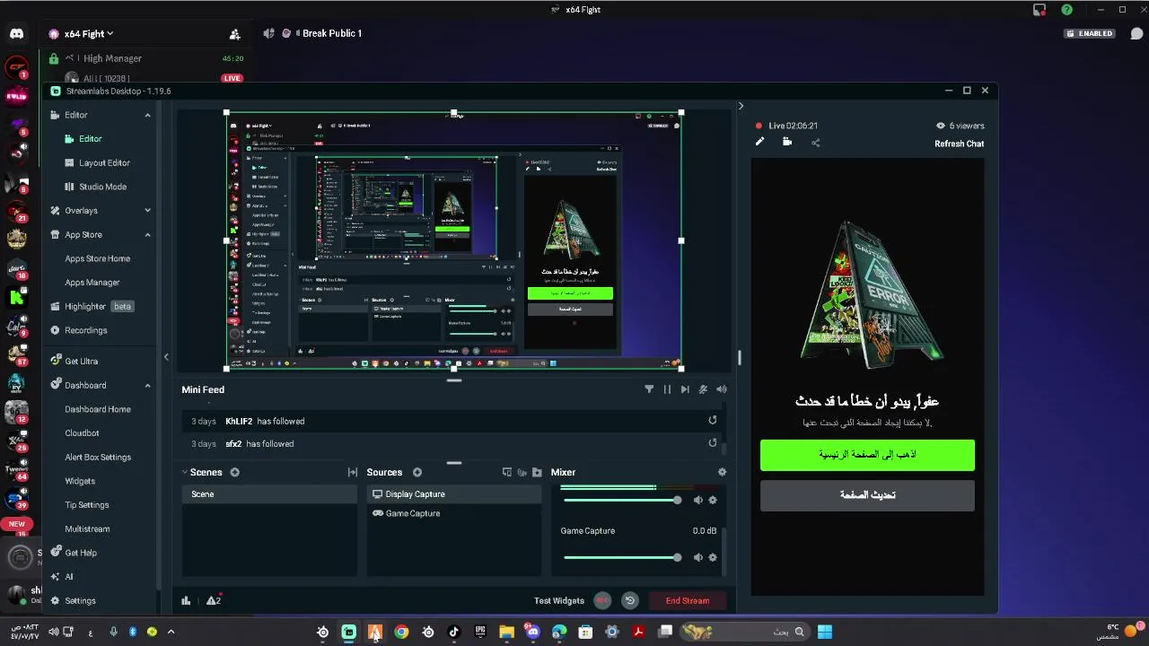Toggle the Mini Feed sound speaker icon
The height and width of the screenshot is (646, 1149).
(x=721, y=389)
